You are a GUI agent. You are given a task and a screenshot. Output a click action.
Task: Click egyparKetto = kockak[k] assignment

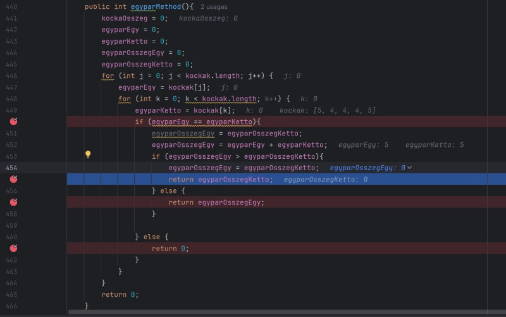click(x=185, y=110)
